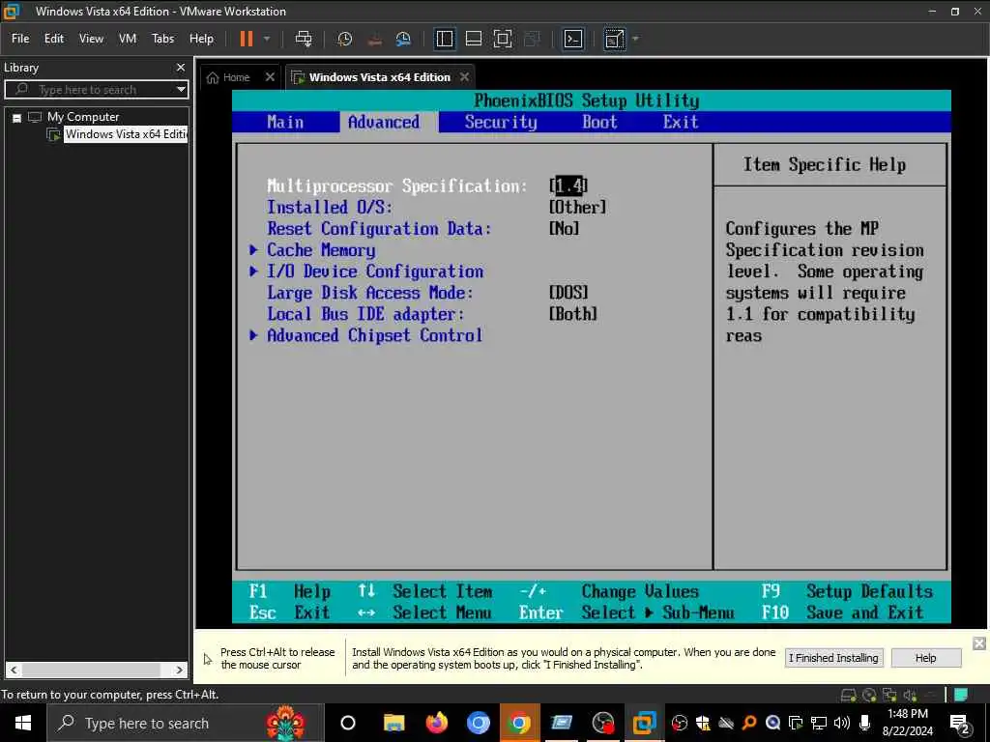
Task: Open the stretch mode dropdown arrow
Action: point(636,39)
